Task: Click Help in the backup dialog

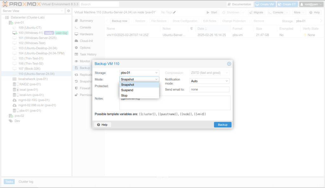Action: pyautogui.click(x=102, y=125)
